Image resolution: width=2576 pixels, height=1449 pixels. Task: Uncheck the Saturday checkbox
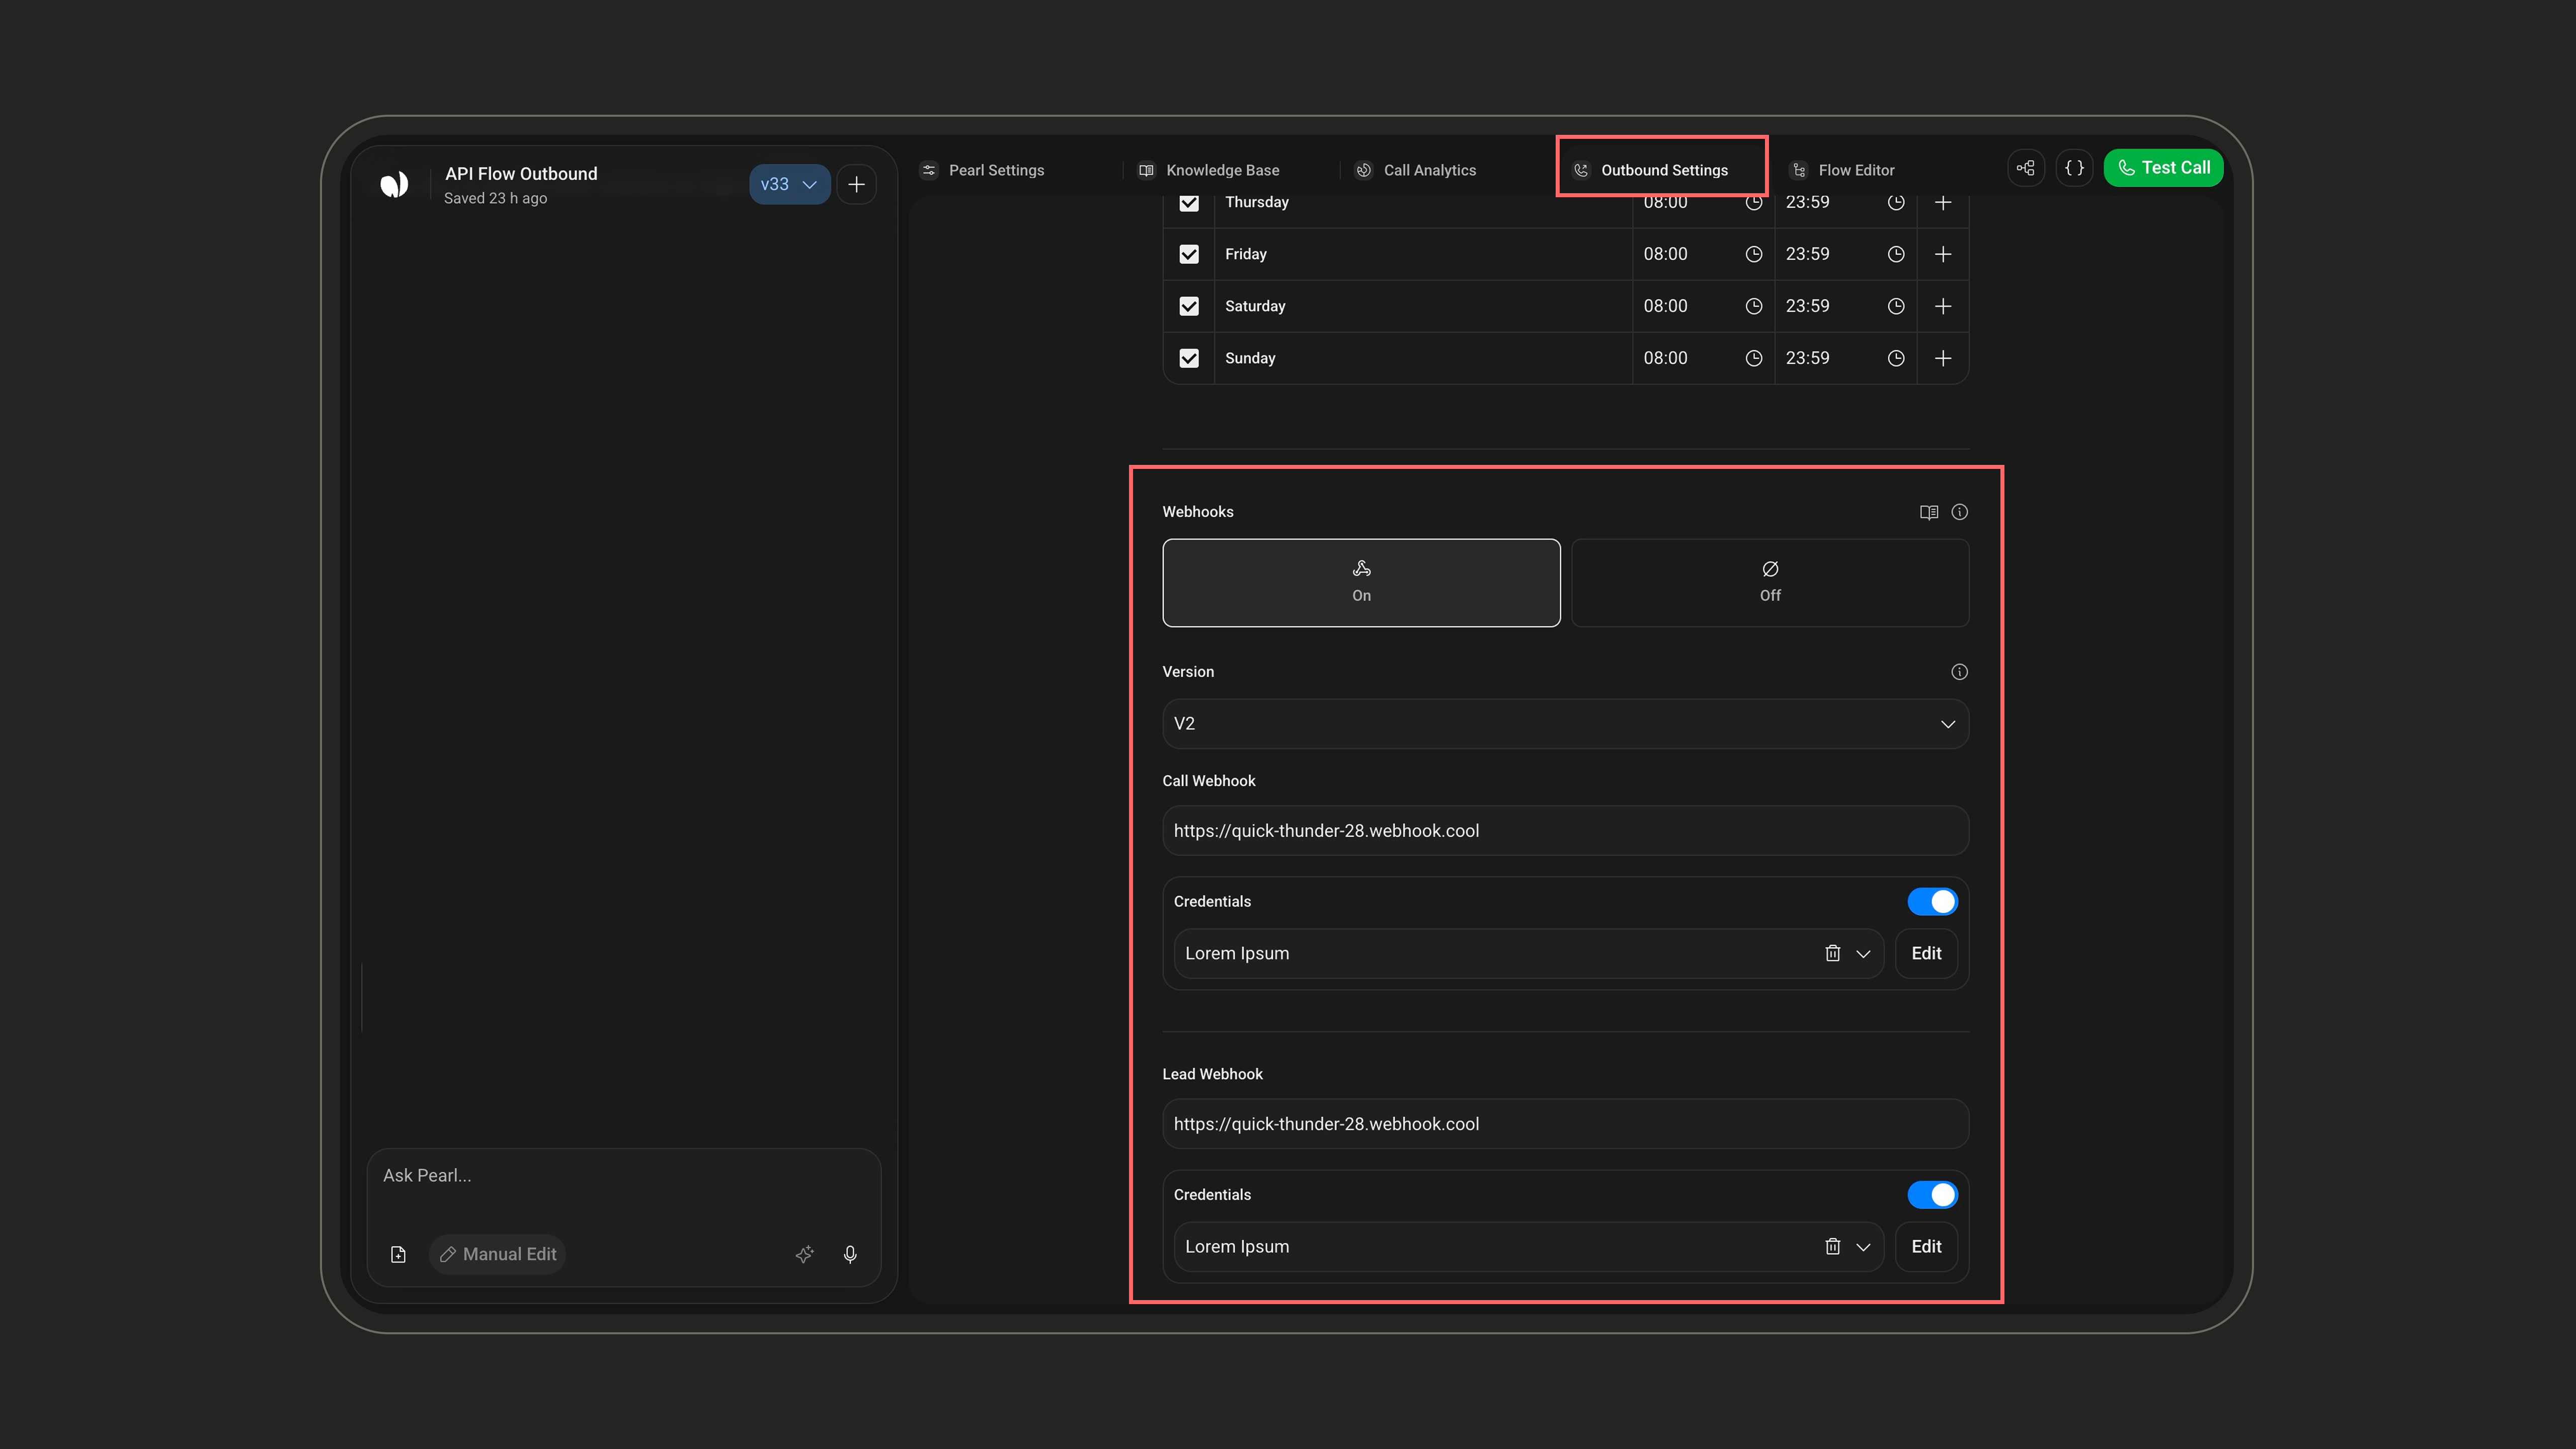[1188, 306]
